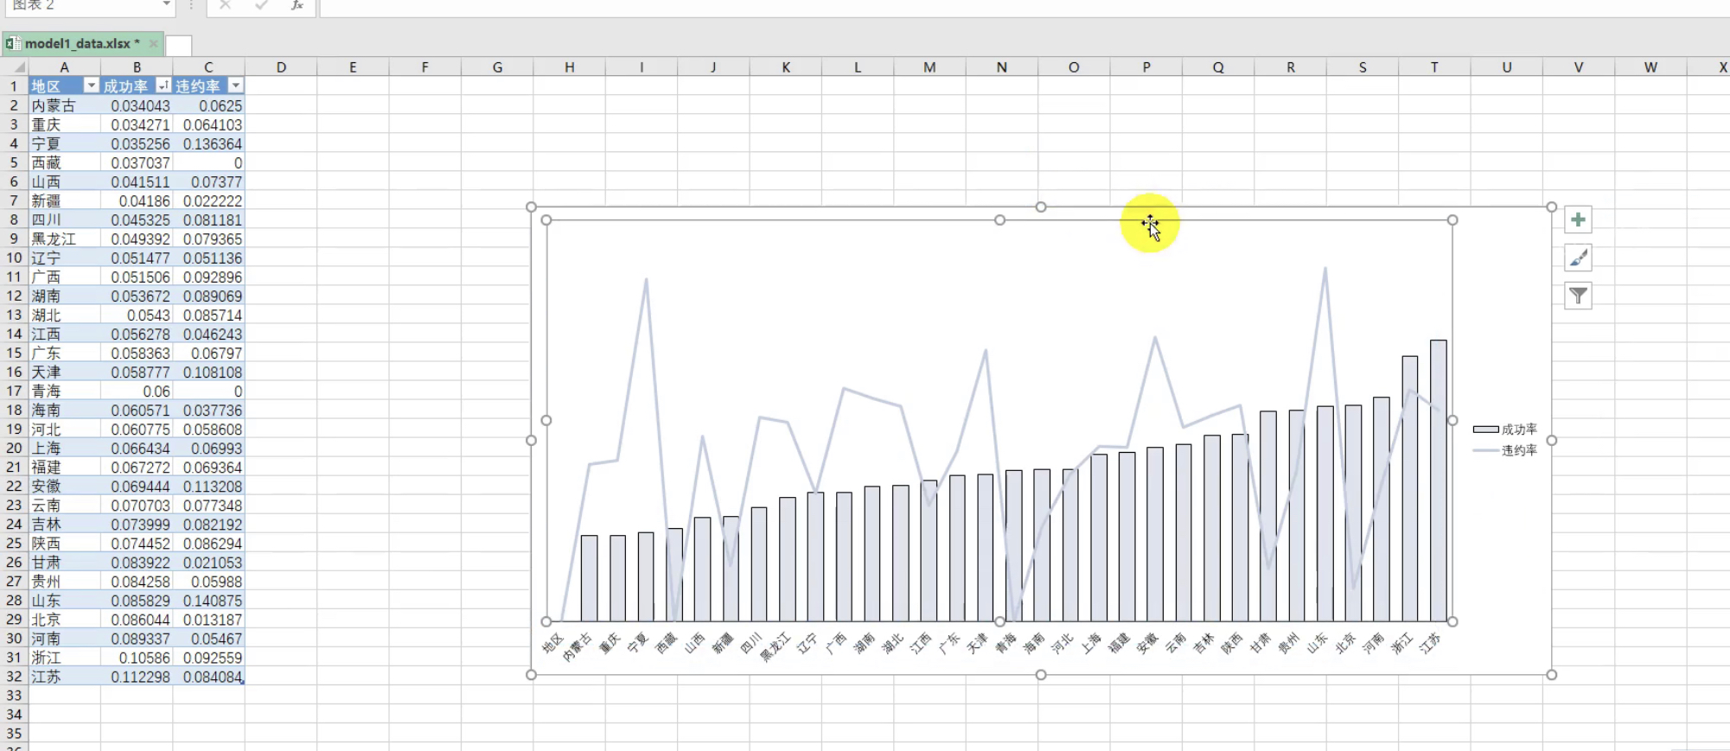Select column H header
The height and width of the screenshot is (751, 1730).
[x=569, y=67]
